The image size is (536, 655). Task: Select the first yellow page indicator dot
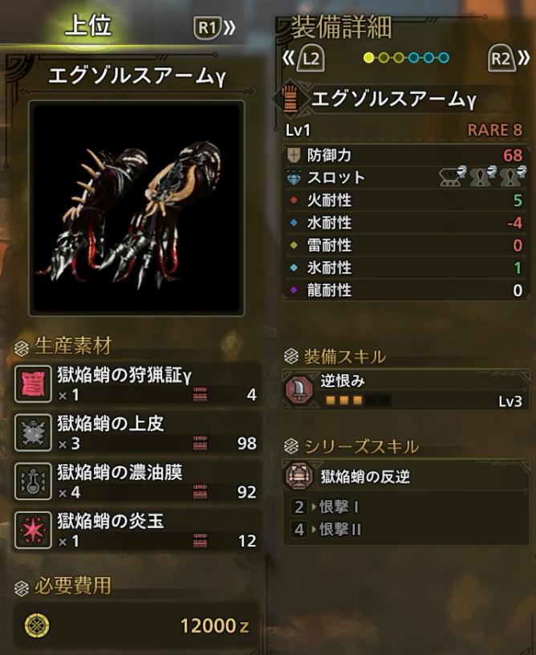click(368, 58)
